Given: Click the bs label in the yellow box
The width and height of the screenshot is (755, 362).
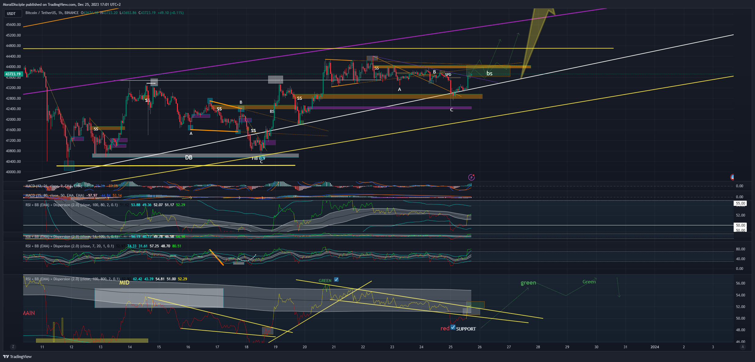Looking at the screenshot, I should 489,73.
